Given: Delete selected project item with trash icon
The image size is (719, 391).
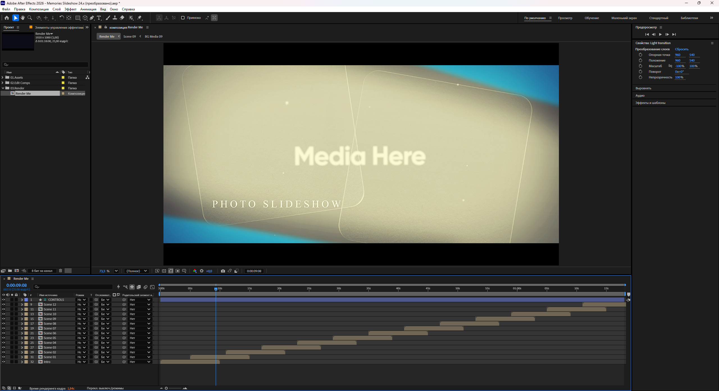Looking at the screenshot, I should coord(60,270).
